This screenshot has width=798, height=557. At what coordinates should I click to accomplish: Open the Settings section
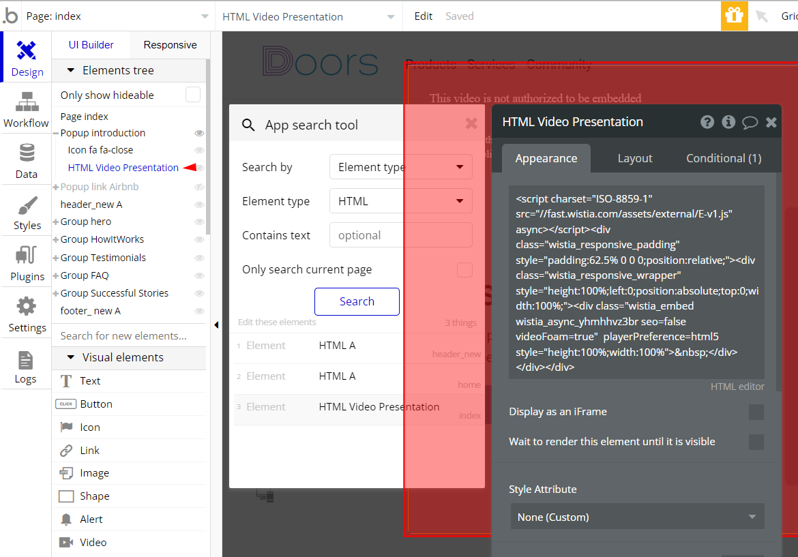tap(27, 314)
